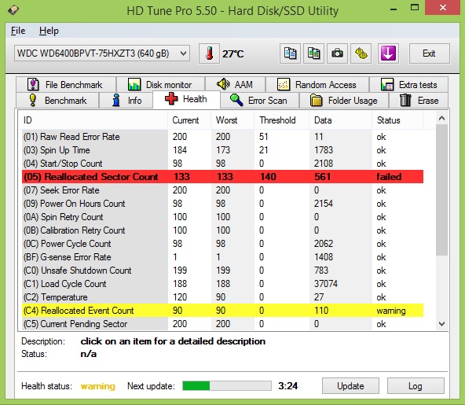Switch to the Random Access tab

pyautogui.click(x=317, y=85)
